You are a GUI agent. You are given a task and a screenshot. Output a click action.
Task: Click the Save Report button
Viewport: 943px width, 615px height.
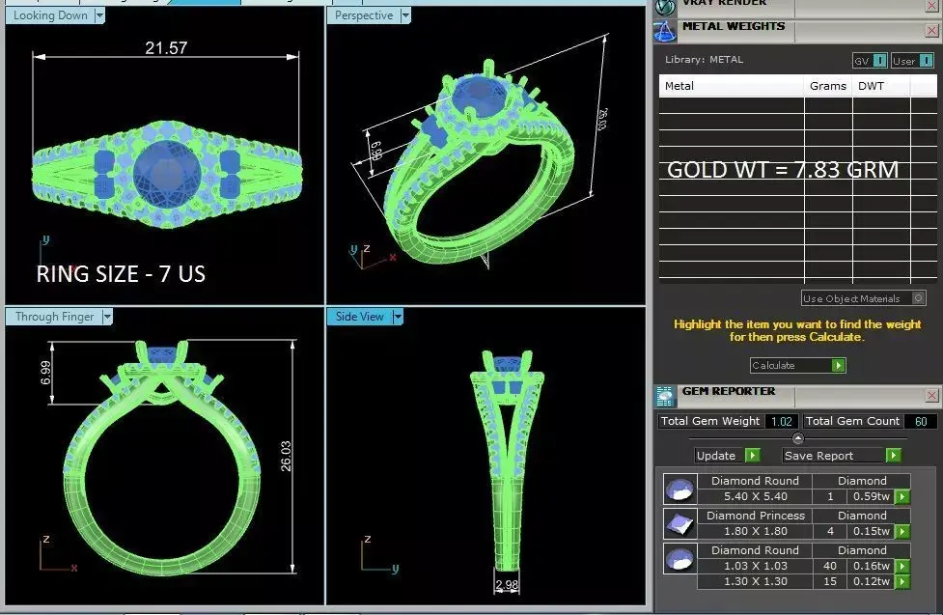[x=833, y=456]
